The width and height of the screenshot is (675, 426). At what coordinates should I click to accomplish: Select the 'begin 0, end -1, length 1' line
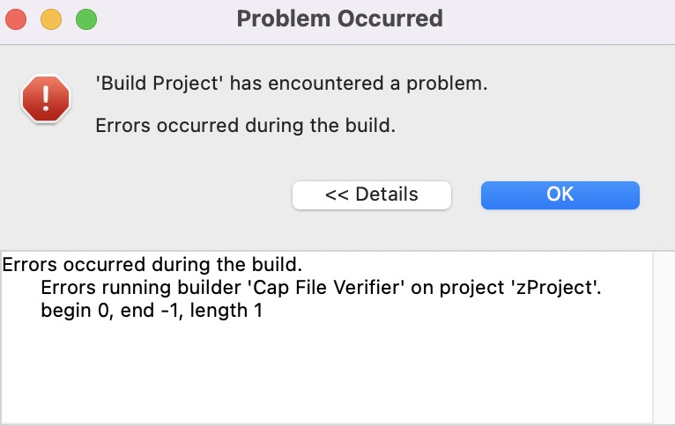tap(152, 310)
